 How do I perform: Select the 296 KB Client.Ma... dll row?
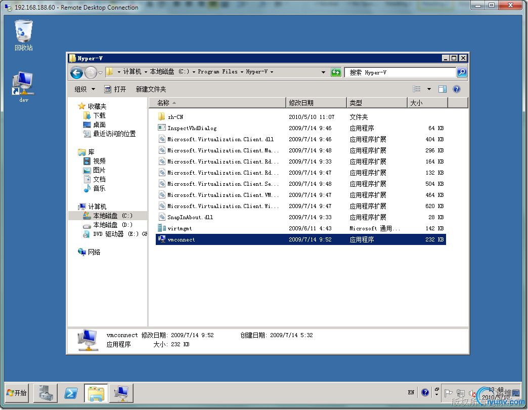[301, 150]
